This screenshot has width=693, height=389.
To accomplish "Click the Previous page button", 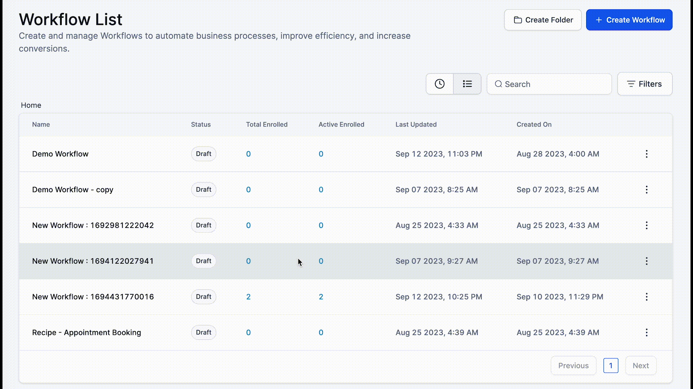I will tap(573, 366).
